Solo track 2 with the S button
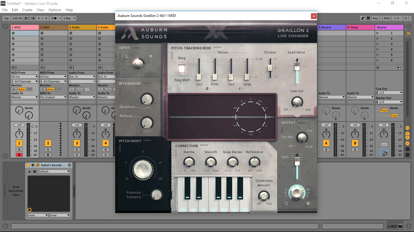The height and width of the screenshot is (232, 414). coord(48,150)
